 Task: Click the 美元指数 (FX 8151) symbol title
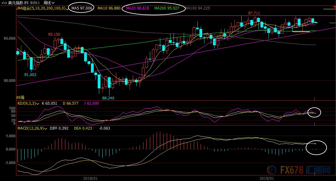pos(24,3)
